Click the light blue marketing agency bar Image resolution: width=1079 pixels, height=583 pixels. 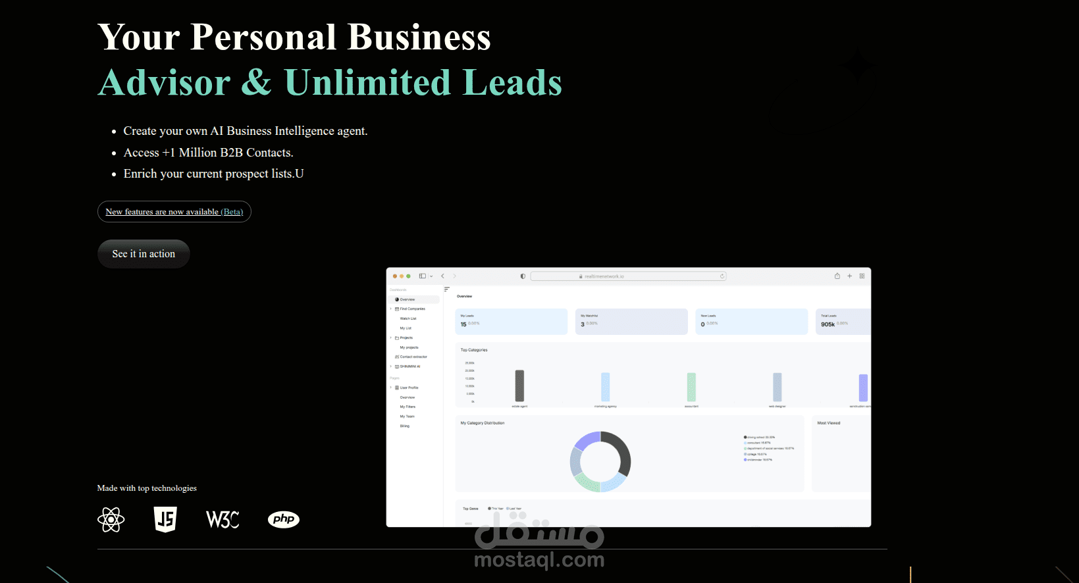(605, 387)
